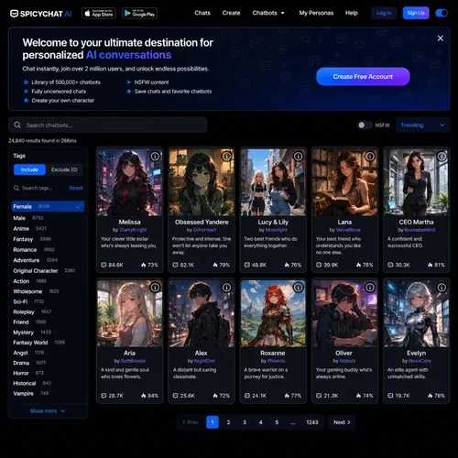Open the Roxanne character thumbnail
The width and height of the screenshot is (458, 458).
pos(273,313)
